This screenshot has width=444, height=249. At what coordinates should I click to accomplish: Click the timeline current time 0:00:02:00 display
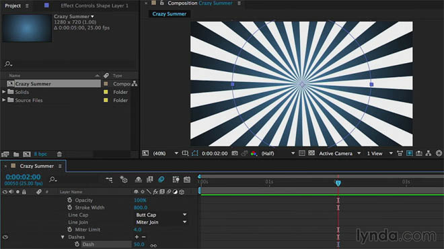click(x=24, y=177)
